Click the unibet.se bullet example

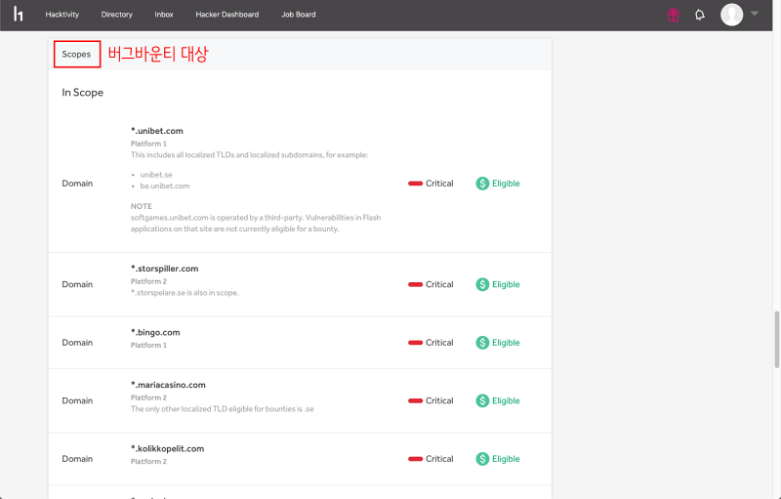[x=156, y=175]
